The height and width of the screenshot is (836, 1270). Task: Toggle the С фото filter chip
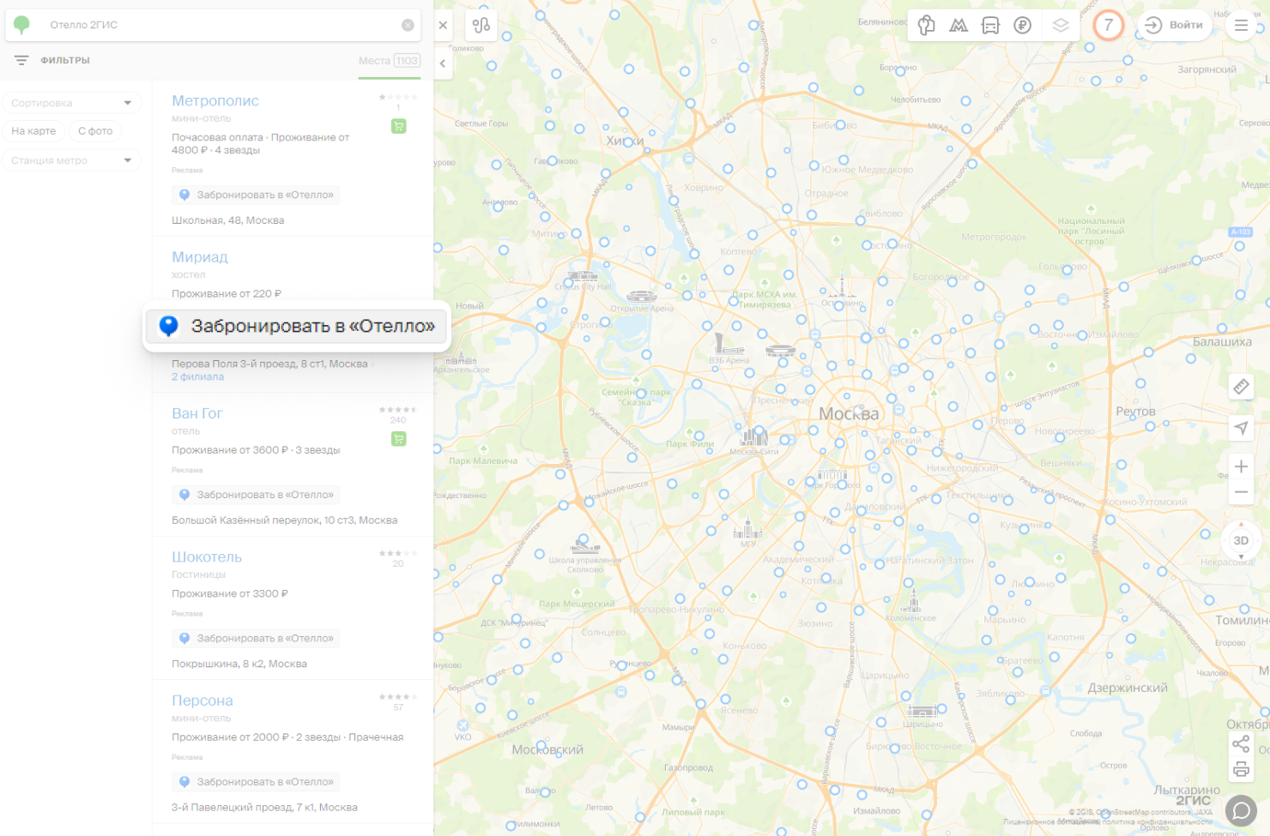95,131
